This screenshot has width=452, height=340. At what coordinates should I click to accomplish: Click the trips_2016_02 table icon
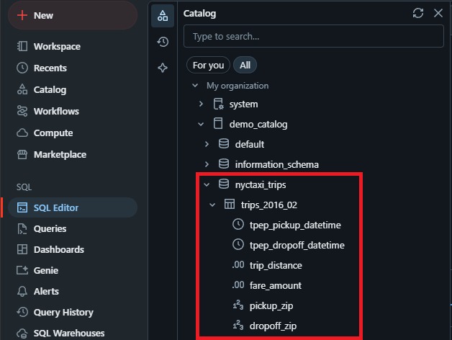230,205
